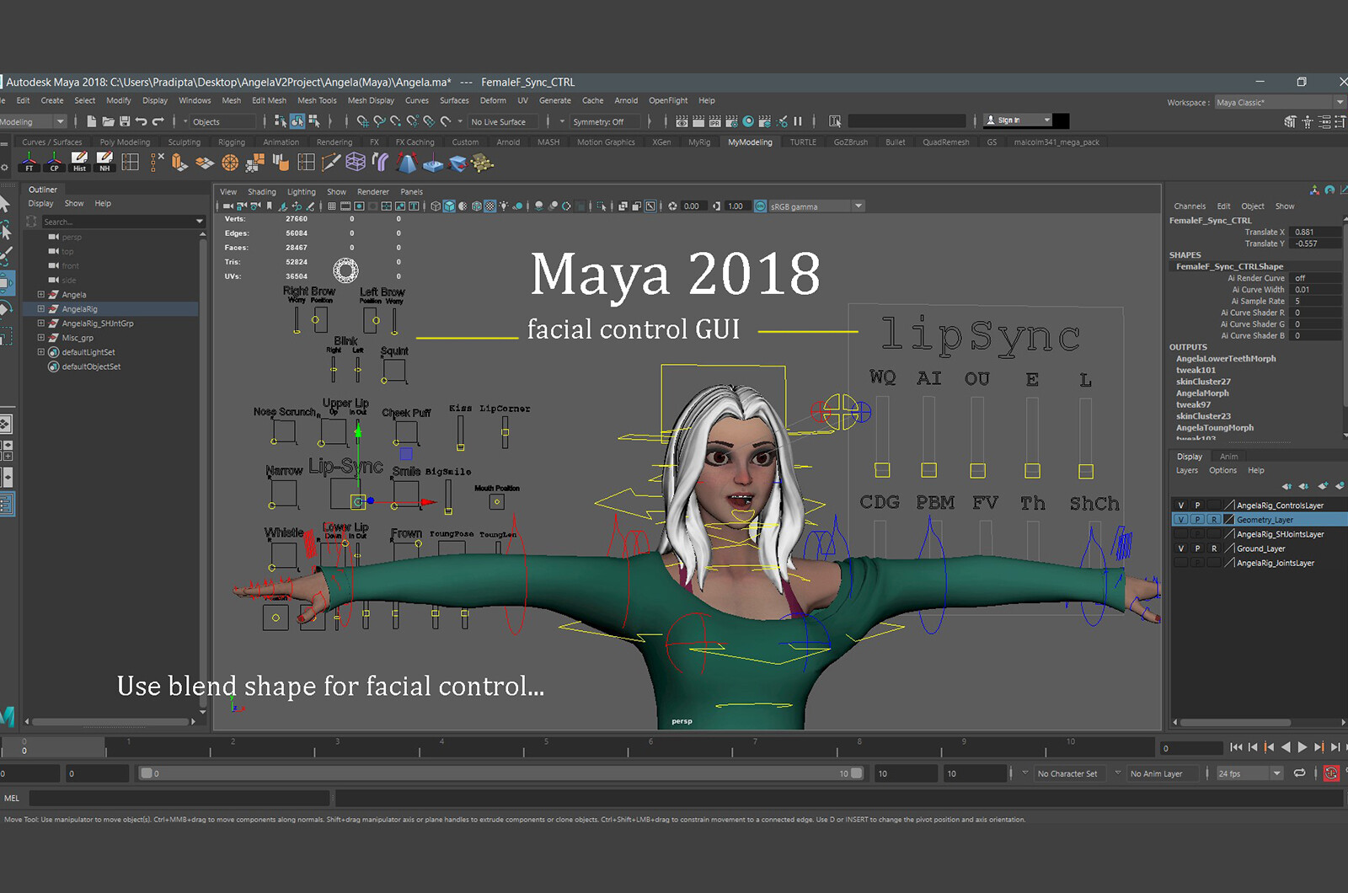
Task: Open the Render Settings from the status line
Action: [732, 120]
